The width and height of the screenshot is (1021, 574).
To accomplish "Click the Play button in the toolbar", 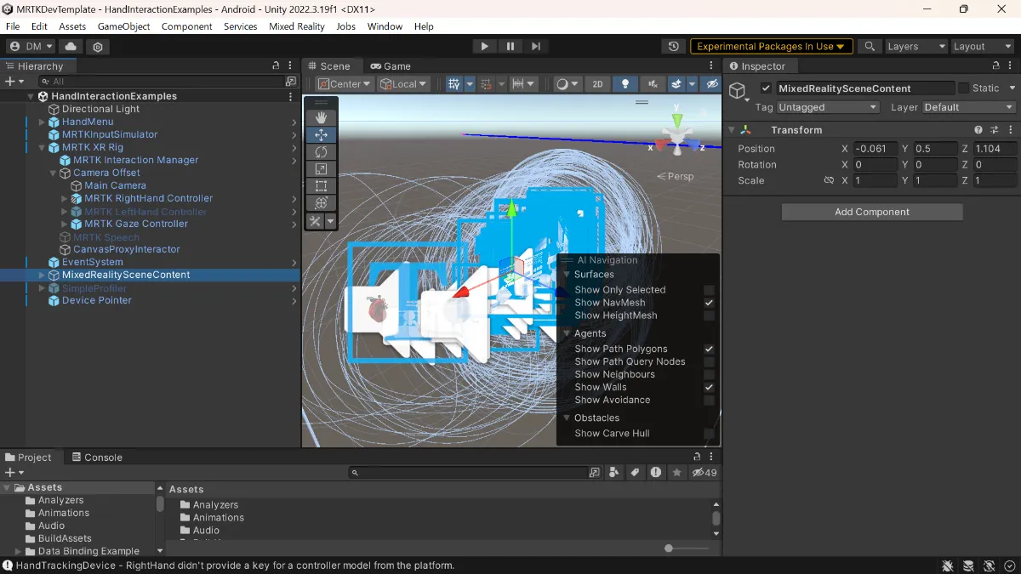I will click(x=484, y=47).
